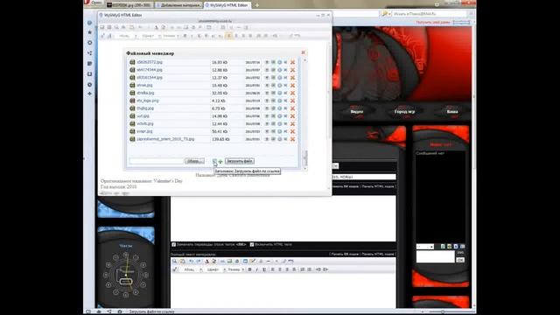The height and width of the screenshot is (315, 560).
Task: Open text color A icon in lower editor
Action: point(206,262)
